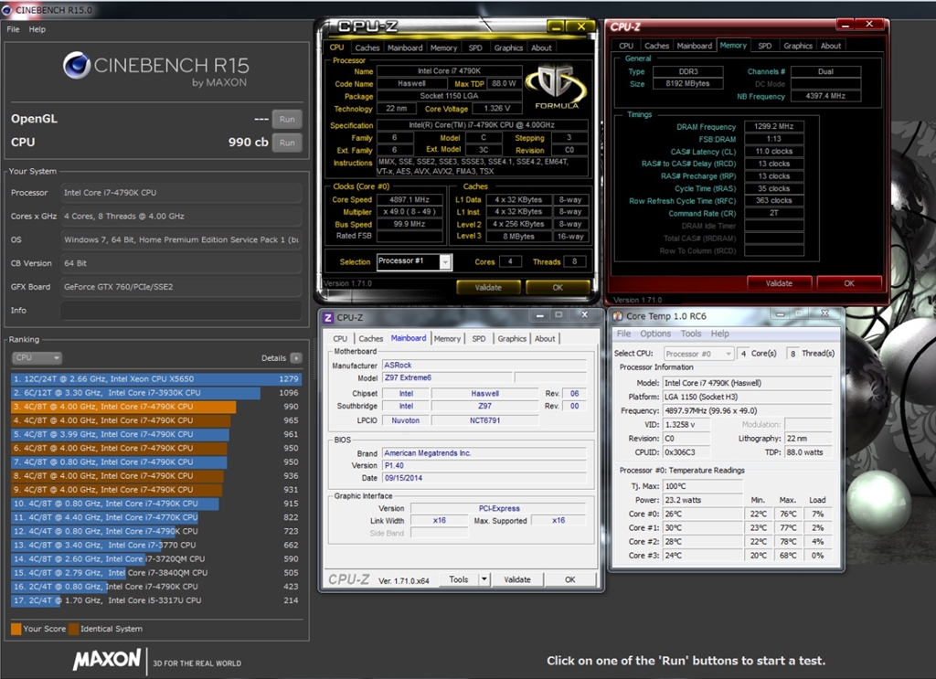Viewport: 936px width, 679px height.
Task: Click Core #0 temperature 26°C reading
Action: (703, 514)
